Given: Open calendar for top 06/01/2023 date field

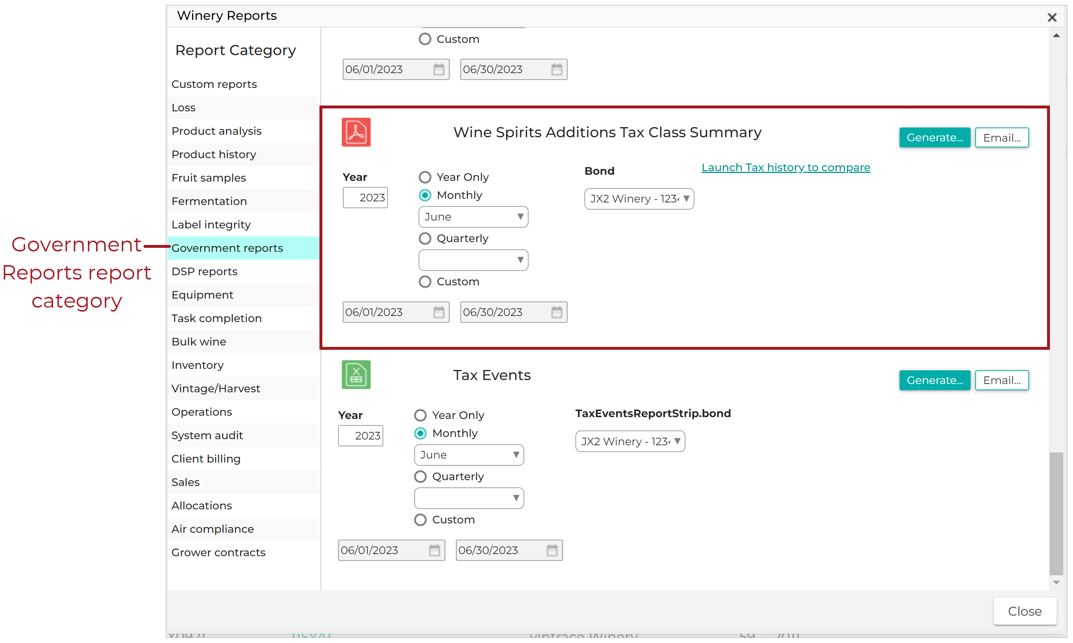Looking at the screenshot, I should pyautogui.click(x=438, y=69).
